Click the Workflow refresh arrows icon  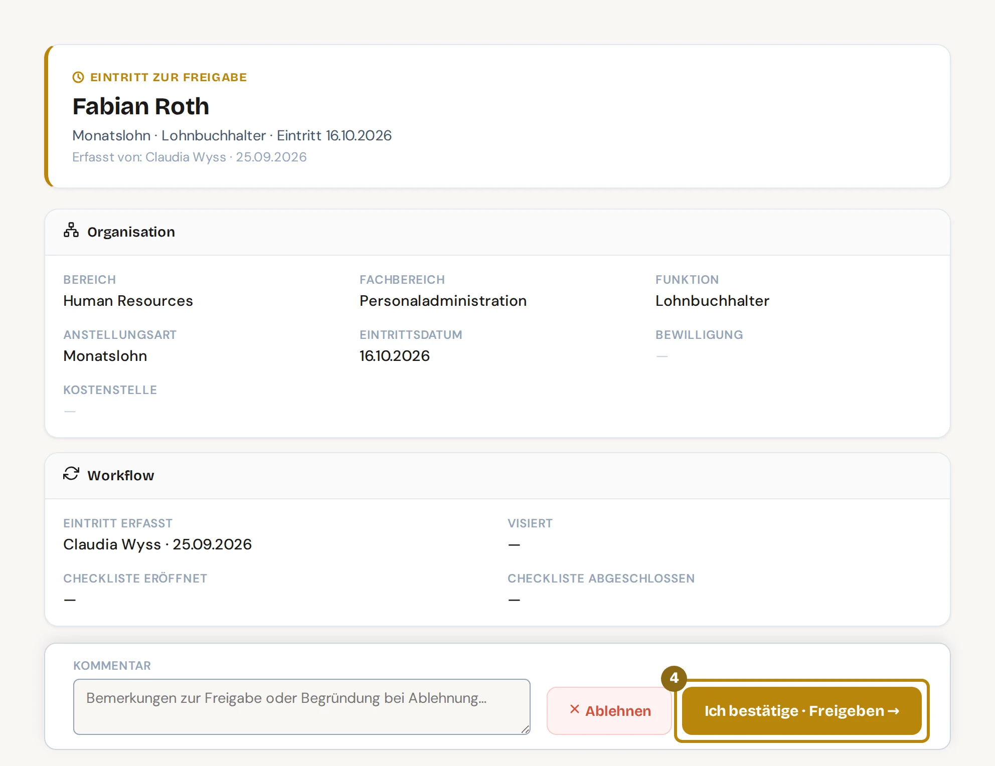[71, 474]
